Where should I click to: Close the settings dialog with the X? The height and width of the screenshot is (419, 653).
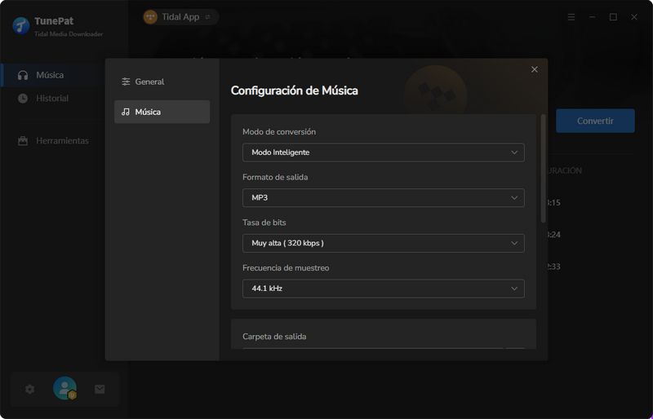click(535, 69)
